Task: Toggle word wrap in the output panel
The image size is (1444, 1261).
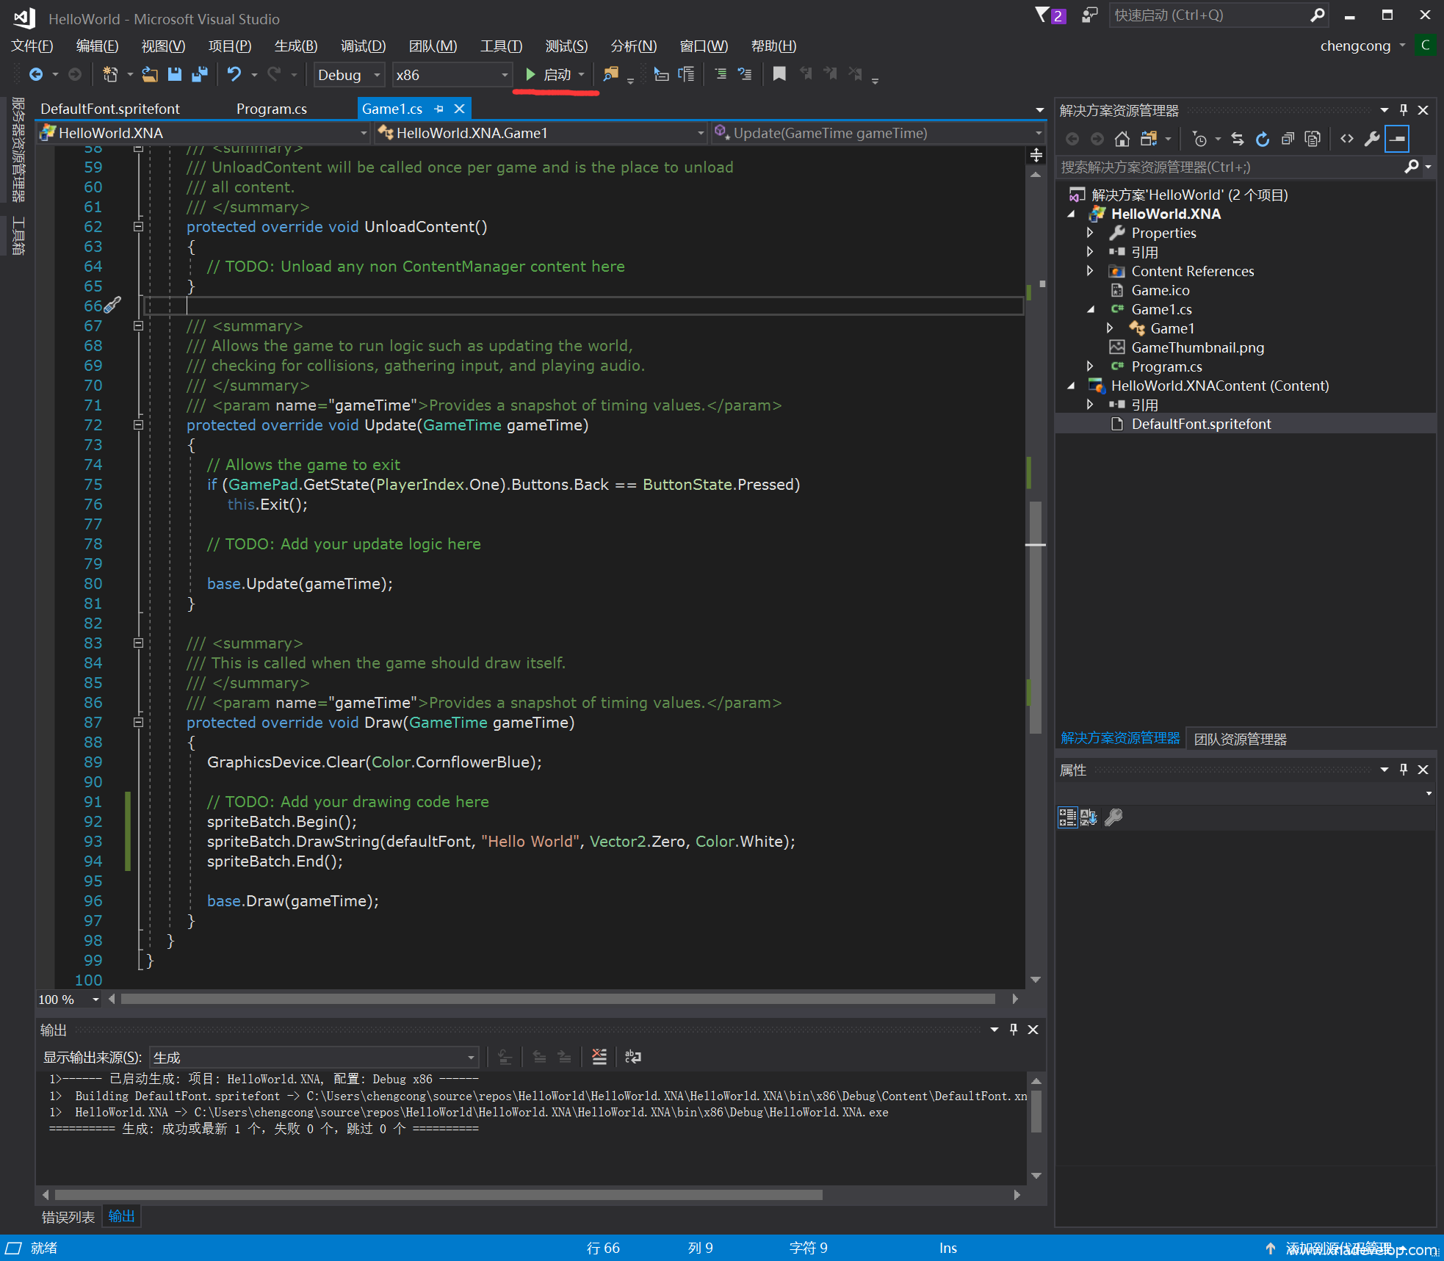Action: click(632, 1057)
